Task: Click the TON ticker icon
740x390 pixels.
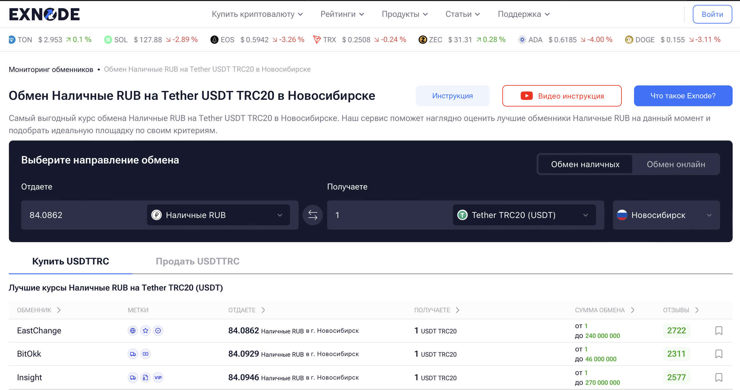Action: 12,40
